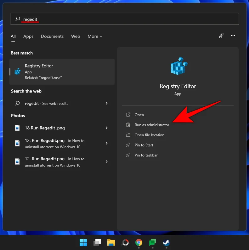Click file icon of 18 Run Regedit .png

coord(17,128)
